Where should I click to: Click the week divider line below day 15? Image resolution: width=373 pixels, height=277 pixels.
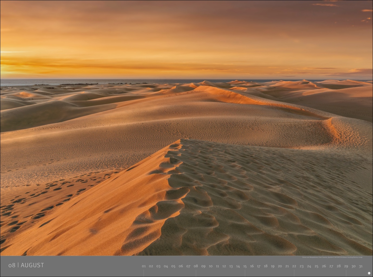click(x=245, y=273)
